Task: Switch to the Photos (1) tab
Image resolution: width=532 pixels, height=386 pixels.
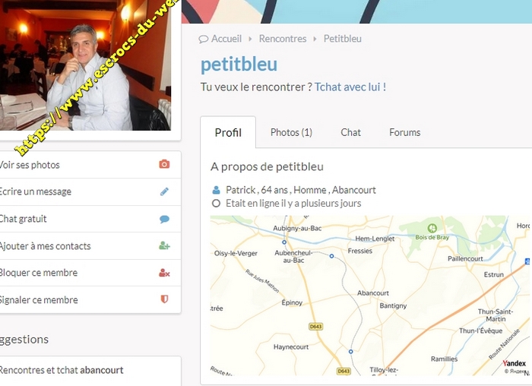Action: pyautogui.click(x=291, y=132)
